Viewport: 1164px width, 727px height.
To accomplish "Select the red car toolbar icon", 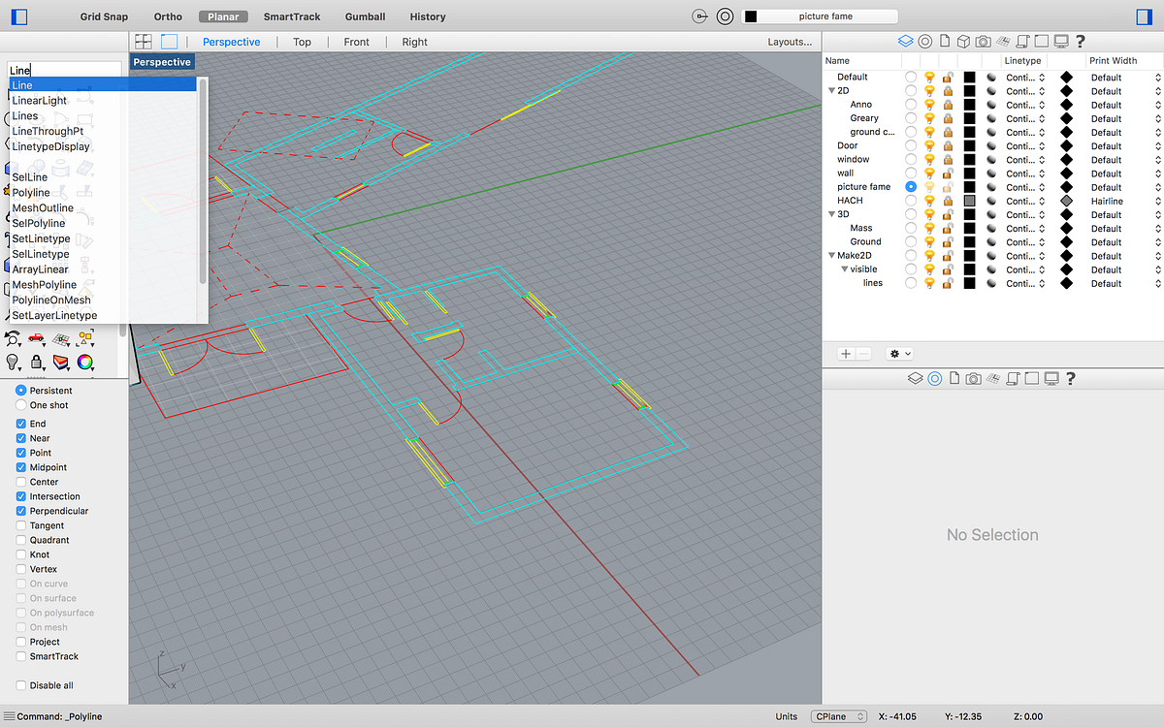I will tap(36, 337).
